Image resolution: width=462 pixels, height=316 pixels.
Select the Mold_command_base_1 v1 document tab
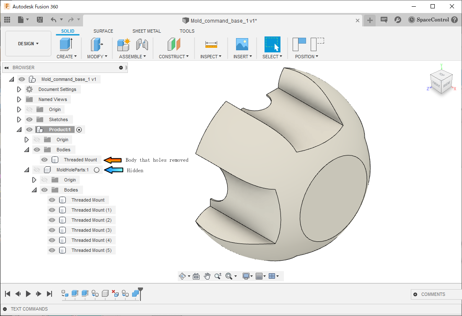[220, 21]
